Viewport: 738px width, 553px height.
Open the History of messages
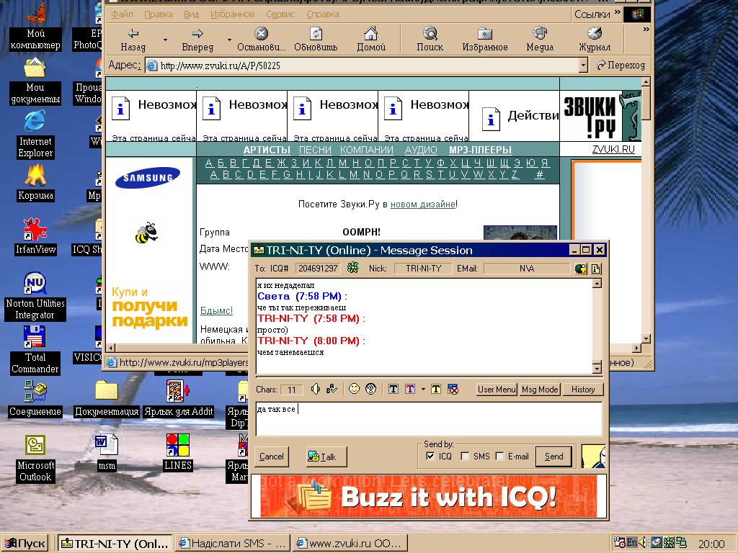click(582, 390)
